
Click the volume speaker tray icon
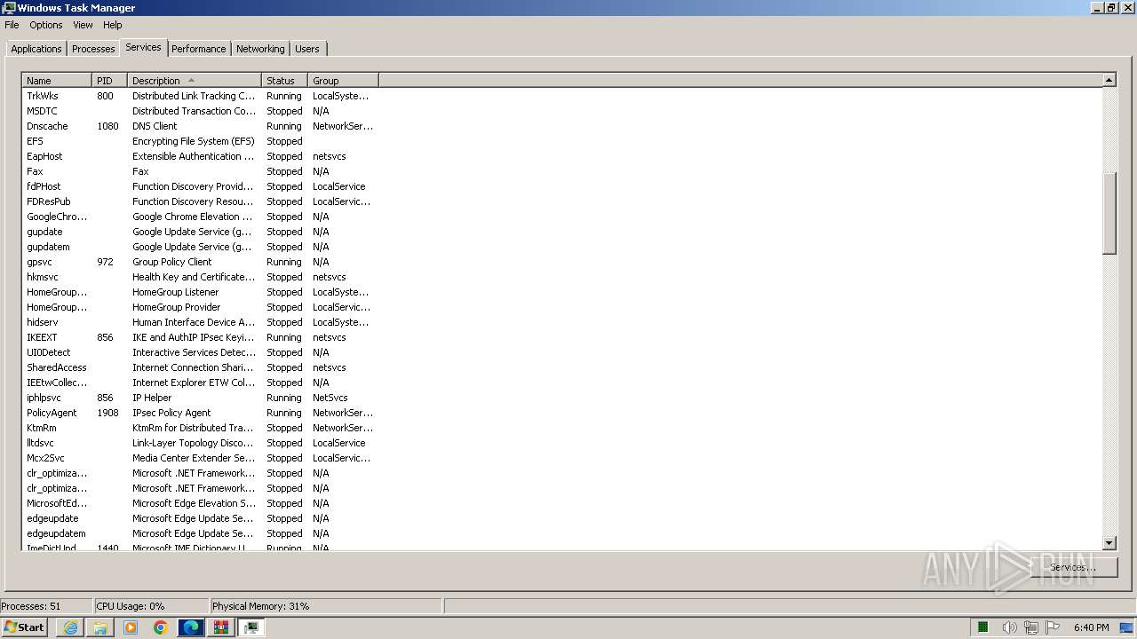(x=1009, y=627)
